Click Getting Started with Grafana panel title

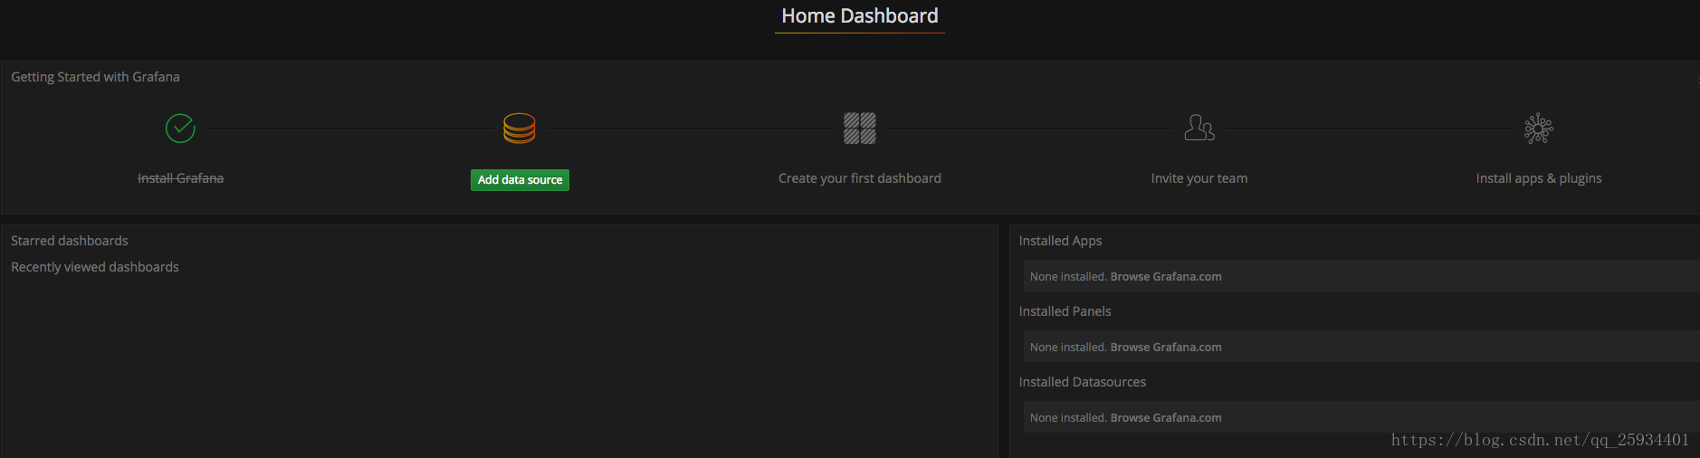(x=95, y=77)
